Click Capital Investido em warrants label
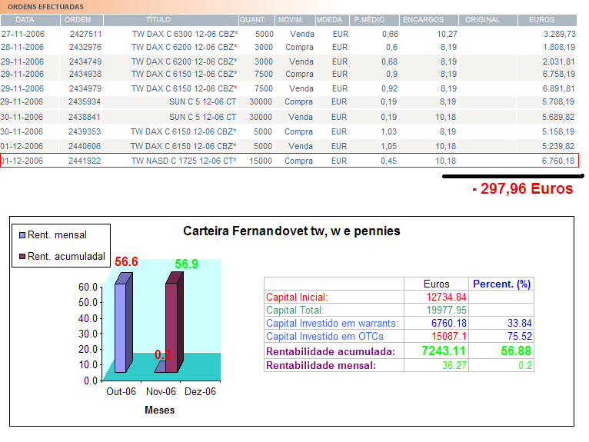The height and width of the screenshot is (442, 589). pyautogui.click(x=332, y=323)
